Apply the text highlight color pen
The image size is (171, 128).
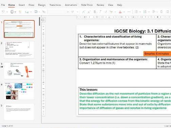[111, 12]
